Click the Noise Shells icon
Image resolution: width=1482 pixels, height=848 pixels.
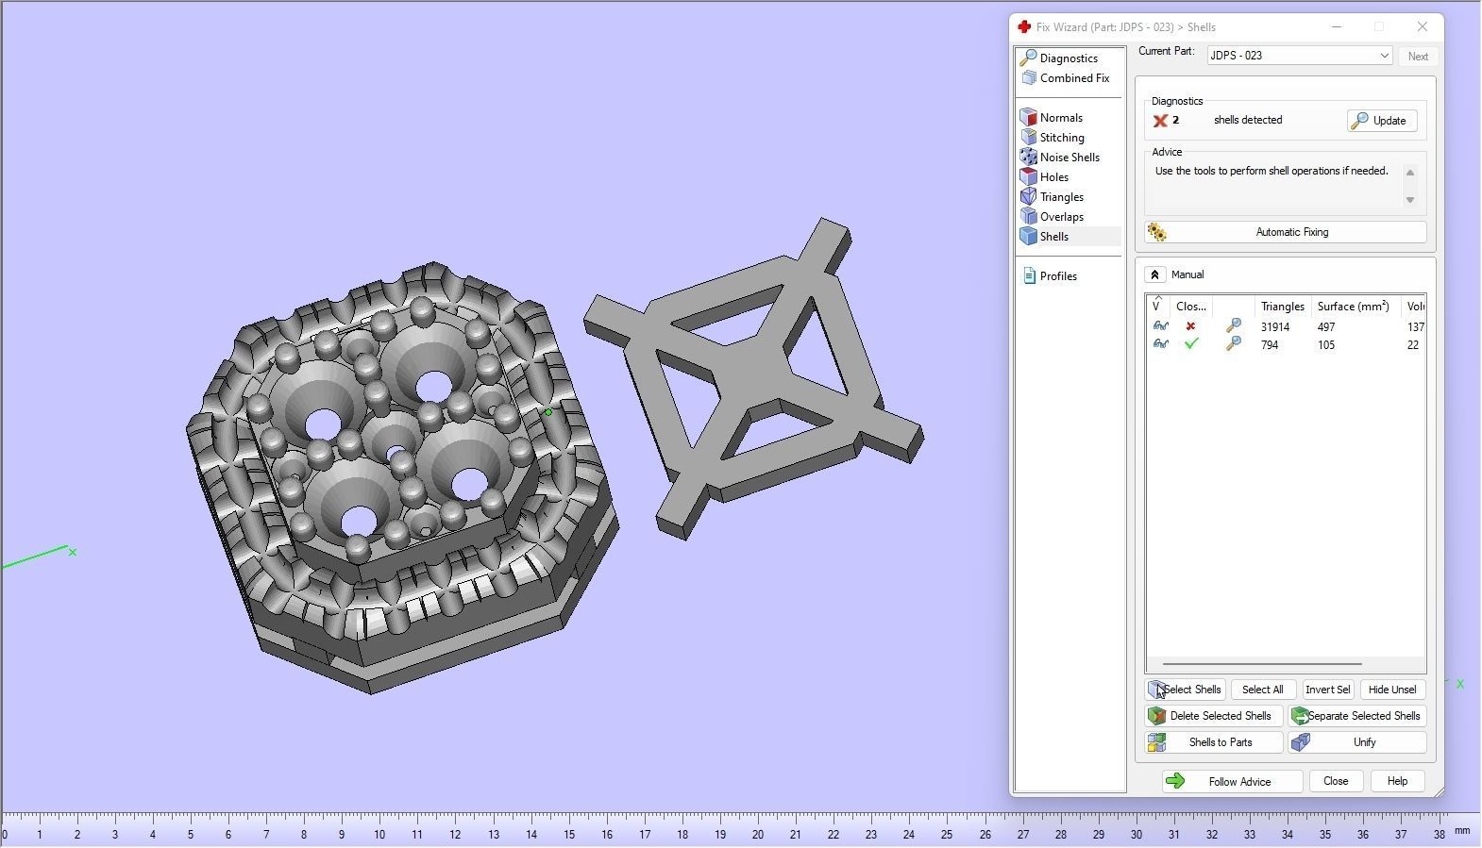coord(1029,158)
